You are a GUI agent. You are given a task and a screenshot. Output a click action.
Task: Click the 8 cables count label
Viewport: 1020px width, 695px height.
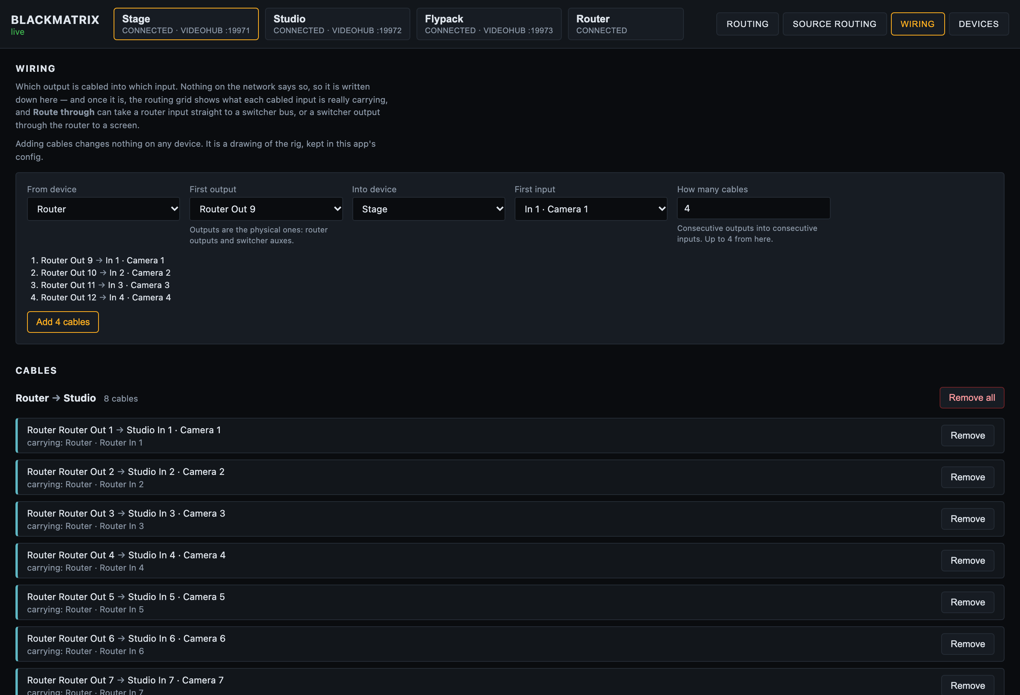pos(121,398)
